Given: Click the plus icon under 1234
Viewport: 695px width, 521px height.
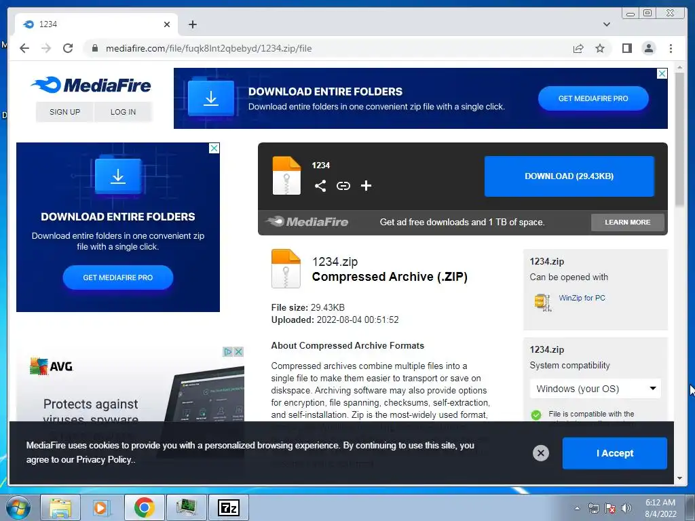Looking at the screenshot, I should 366,186.
